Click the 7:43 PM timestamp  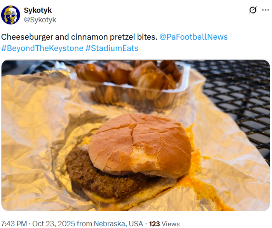tap(14, 224)
